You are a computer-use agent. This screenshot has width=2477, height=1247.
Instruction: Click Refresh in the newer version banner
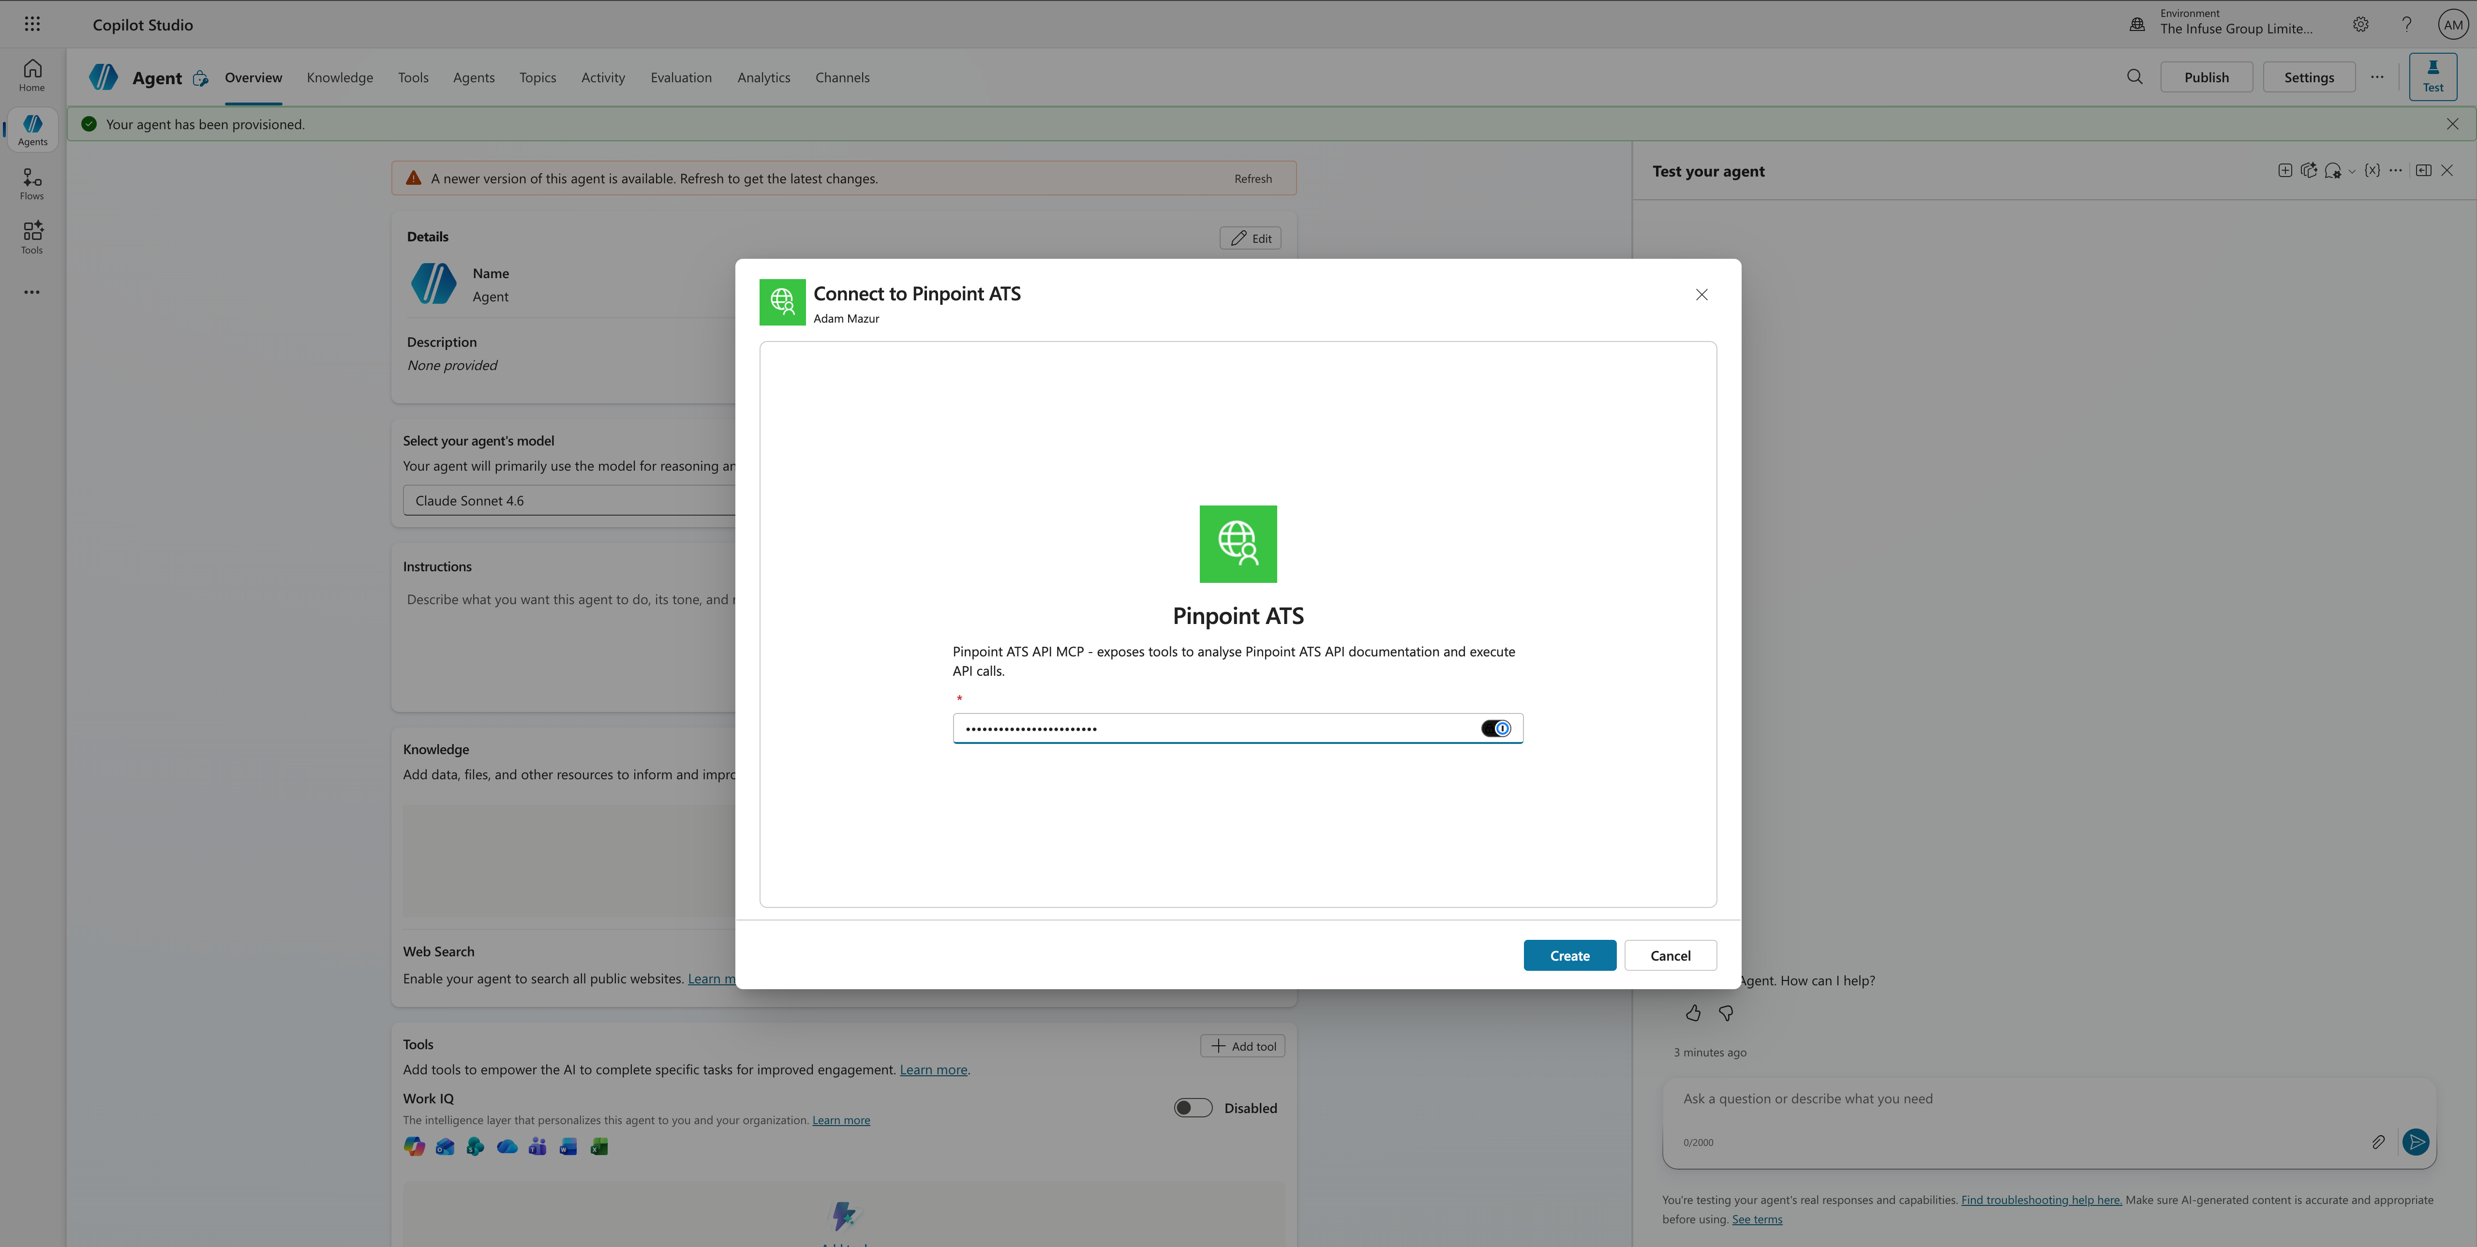pos(1253,178)
